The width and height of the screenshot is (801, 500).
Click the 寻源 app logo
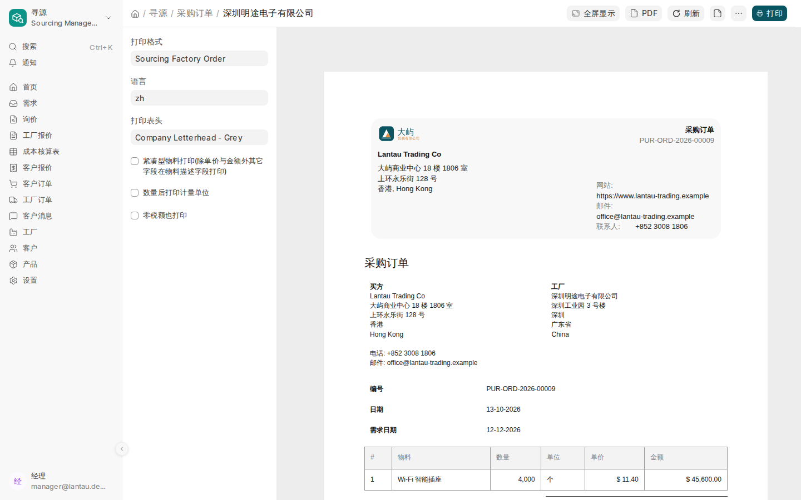[x=18, y=18]
